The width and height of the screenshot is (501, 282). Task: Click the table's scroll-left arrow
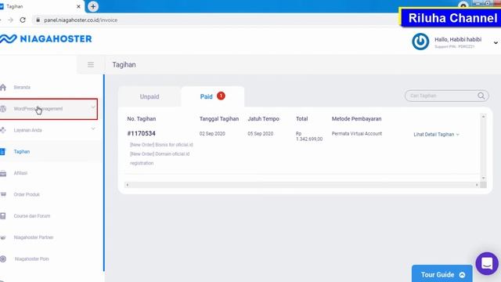(x=127, y=185)
